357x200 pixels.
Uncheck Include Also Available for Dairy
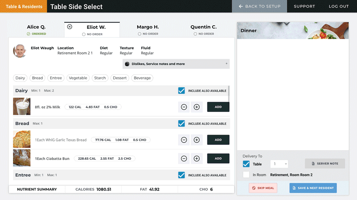tap(181, 91)
